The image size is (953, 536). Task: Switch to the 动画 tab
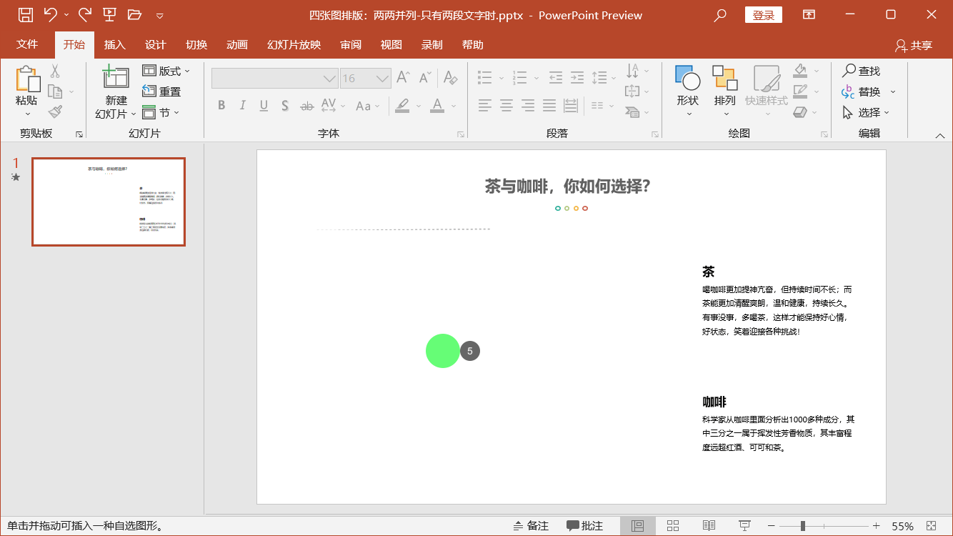(237, 44)
